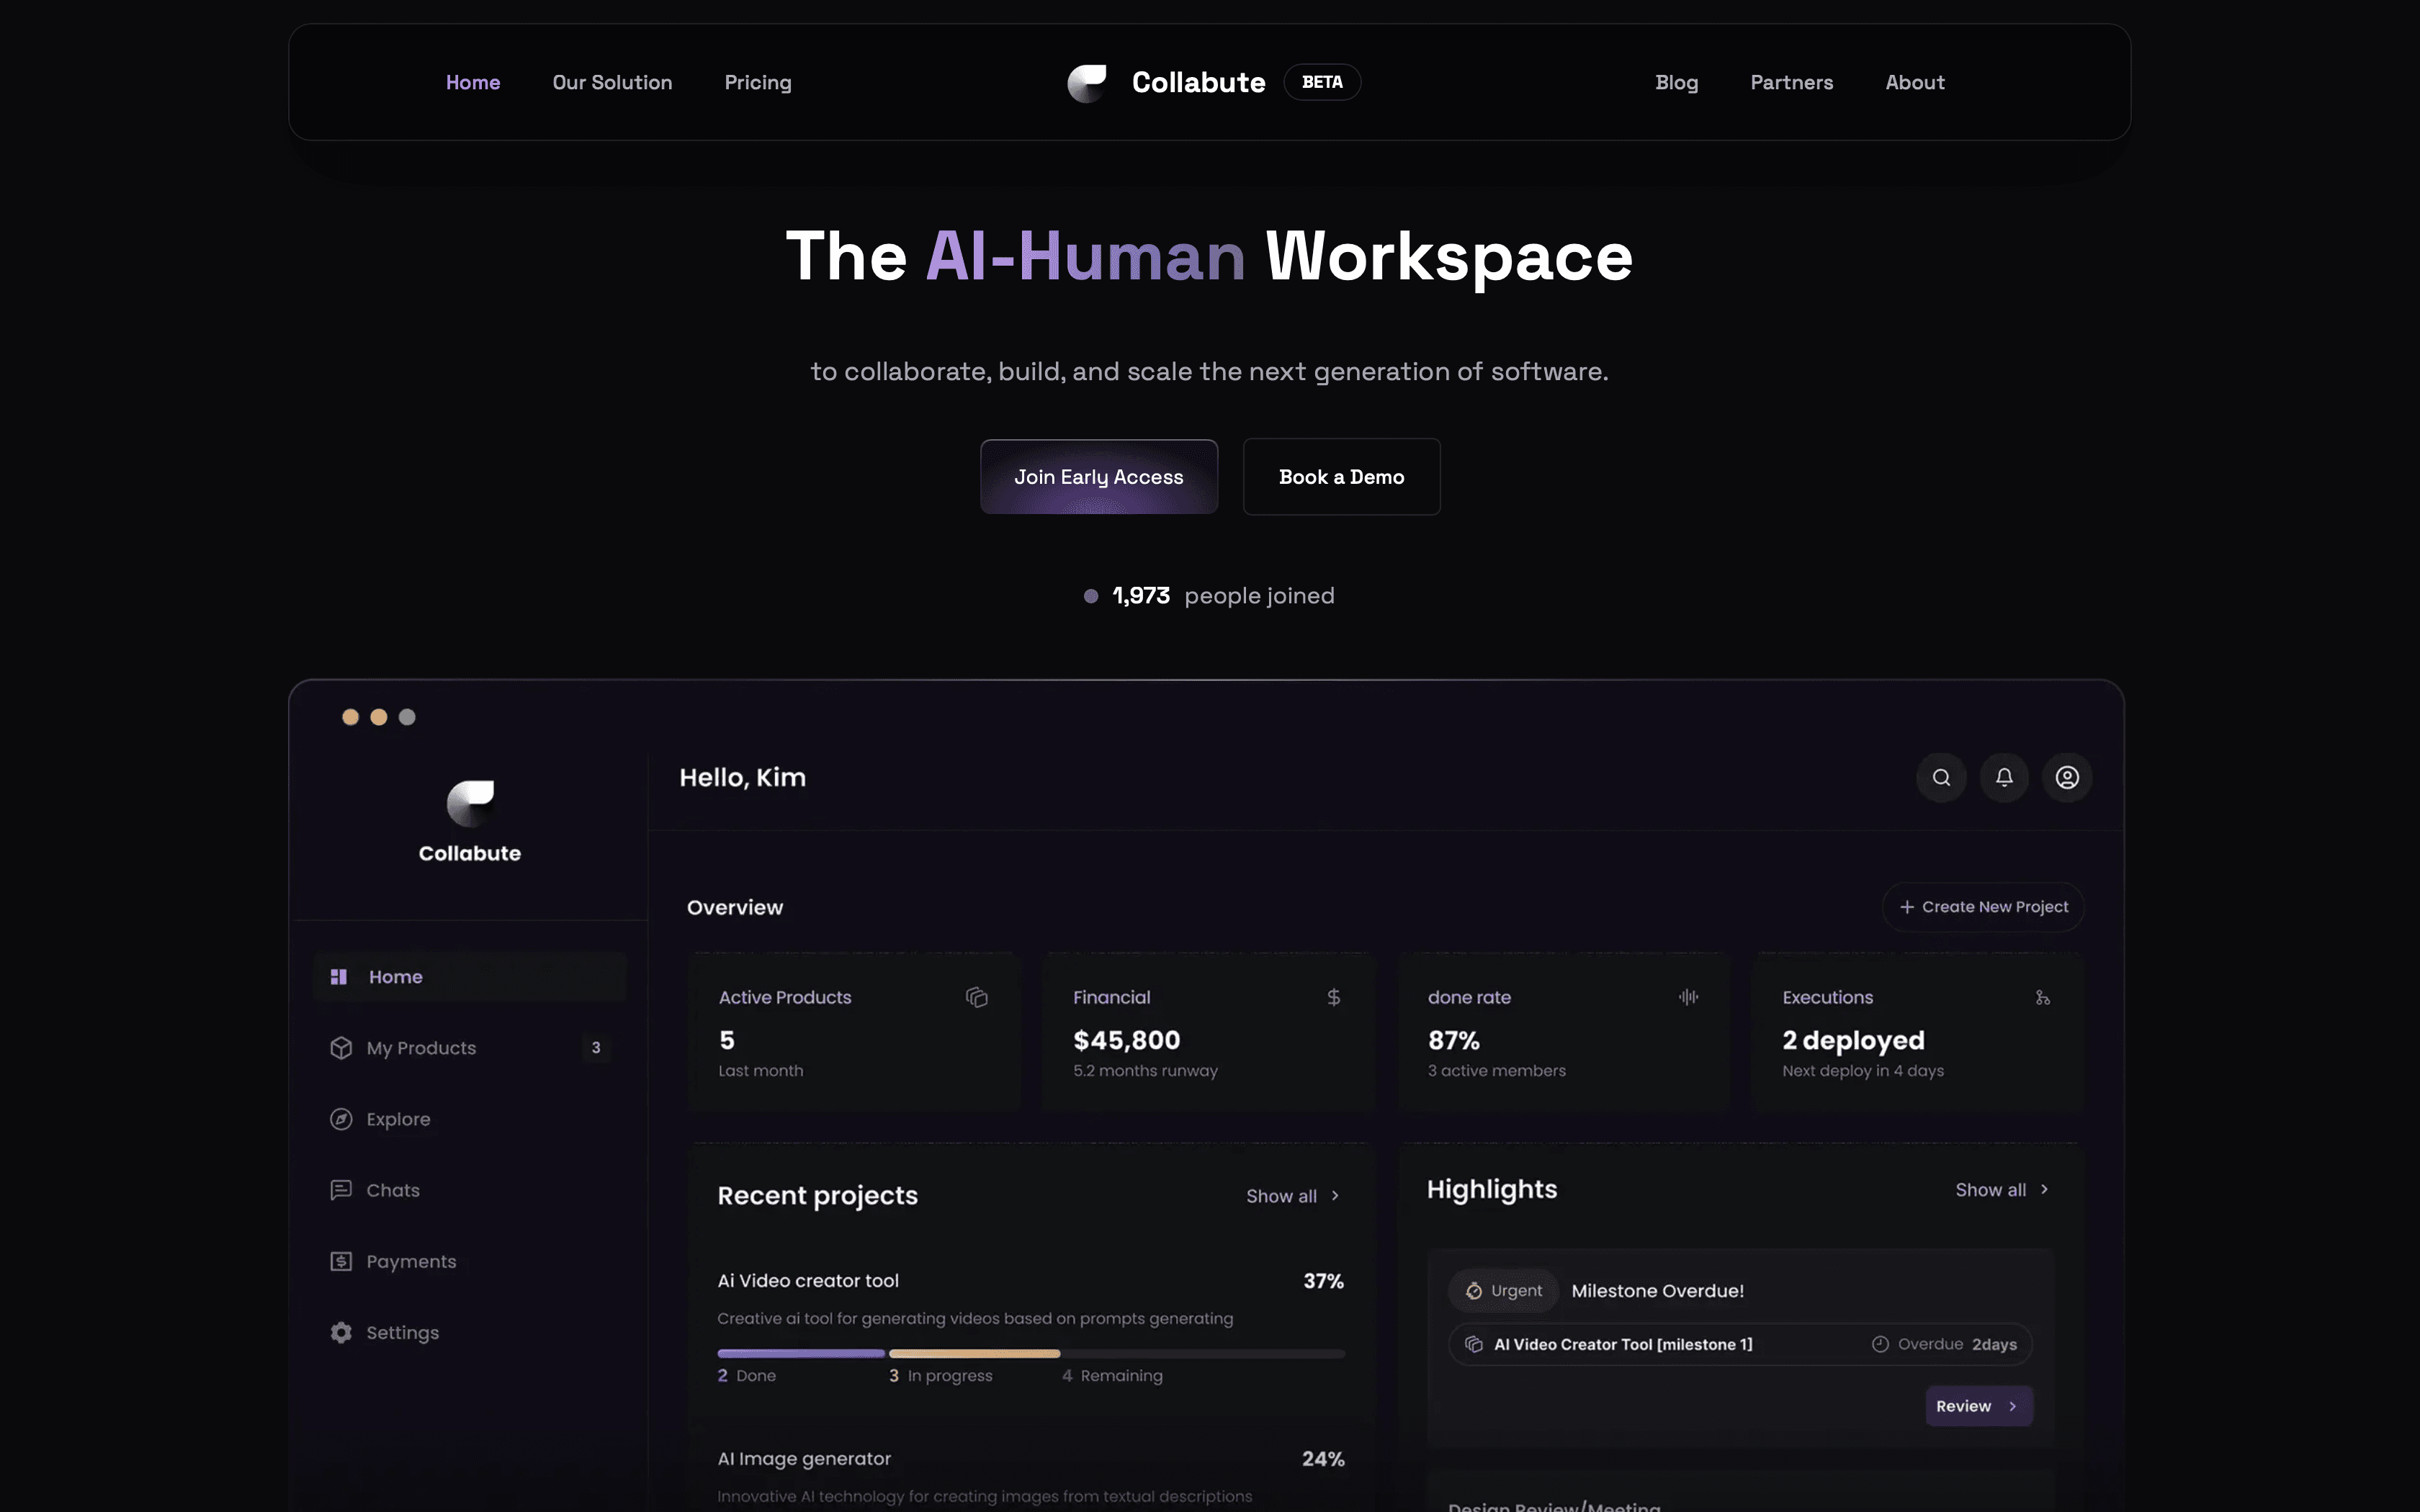Click the 24% project completion value

[1323, 1459]
